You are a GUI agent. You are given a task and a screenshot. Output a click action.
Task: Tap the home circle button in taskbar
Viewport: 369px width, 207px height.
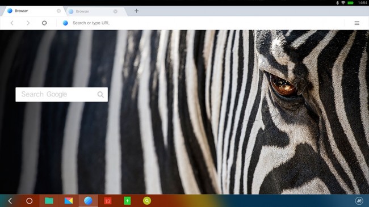29,201
